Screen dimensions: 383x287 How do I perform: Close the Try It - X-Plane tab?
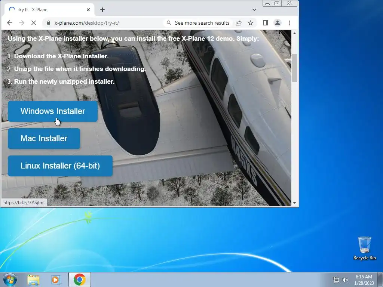(x=88, y=10)
